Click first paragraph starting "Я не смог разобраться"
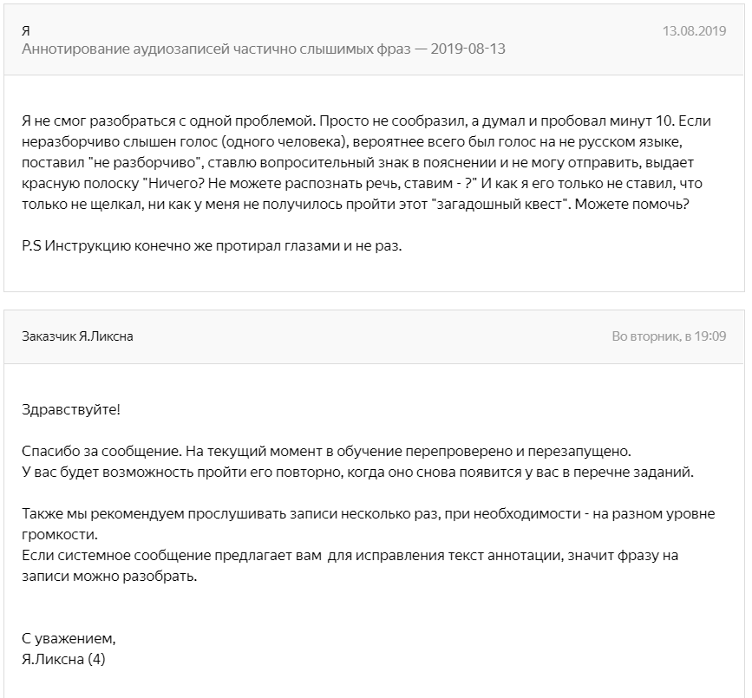The height and width of the screenshot is (698, 752). tap(366, 162)
